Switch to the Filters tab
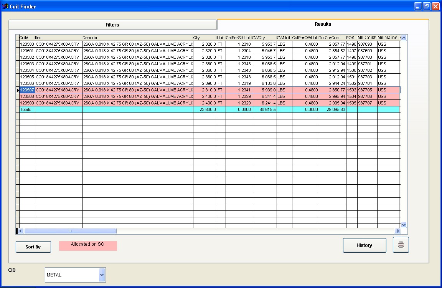Screen dimensions: 442x288 (112, 25)
